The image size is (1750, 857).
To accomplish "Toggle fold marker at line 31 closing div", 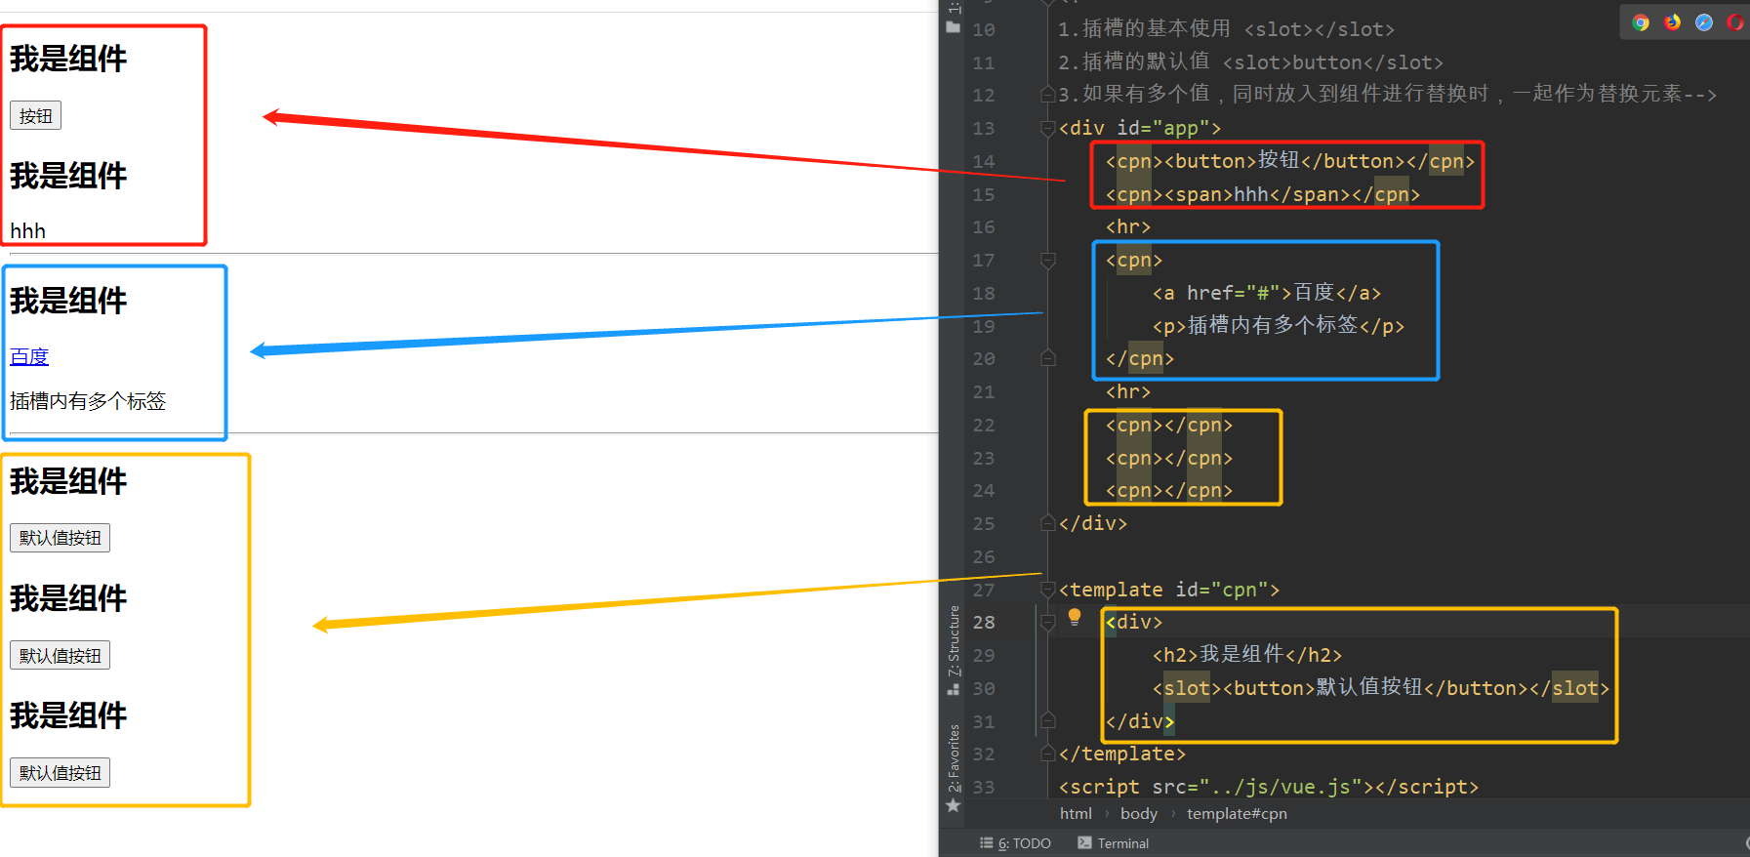I will coord(1048,721).
